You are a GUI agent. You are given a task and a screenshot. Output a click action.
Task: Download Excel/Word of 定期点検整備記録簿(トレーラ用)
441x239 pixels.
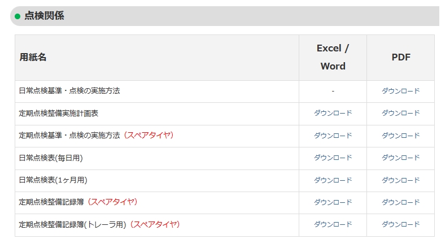click(333, 224)
